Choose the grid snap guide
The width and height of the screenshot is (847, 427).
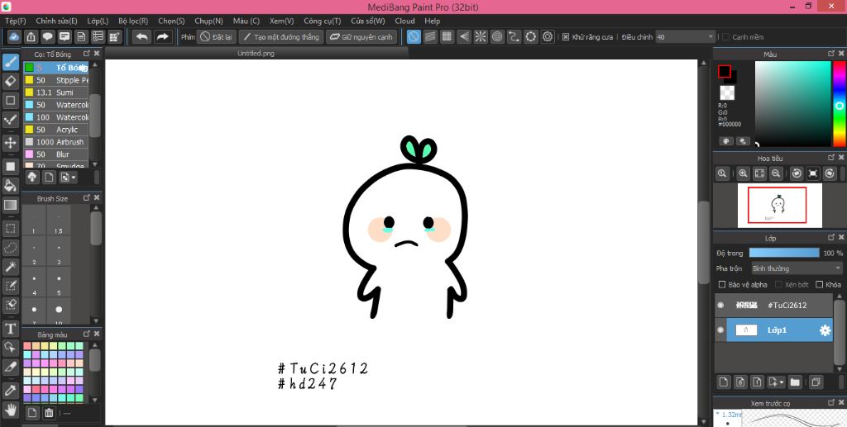pyautogui.click(x=447, y=36)
